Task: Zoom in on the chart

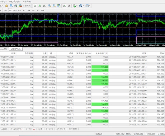Action: 49,6
